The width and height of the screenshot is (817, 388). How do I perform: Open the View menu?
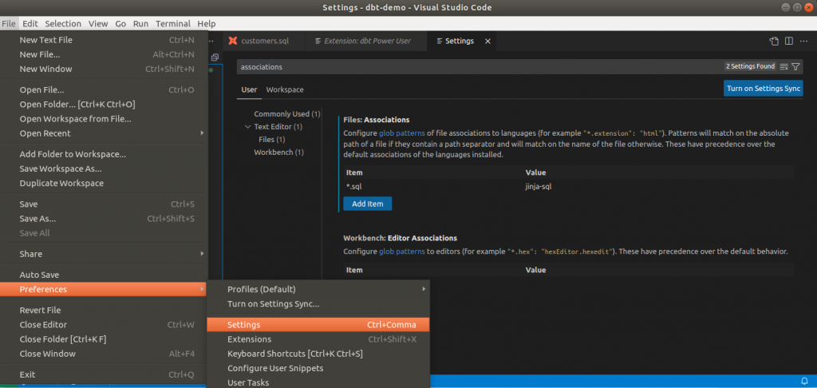98,23
